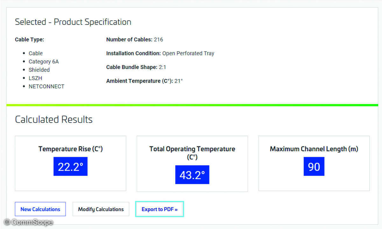Click the NETCONNECT list item
This screenshot has height=229, width=382.
[46, 87]
